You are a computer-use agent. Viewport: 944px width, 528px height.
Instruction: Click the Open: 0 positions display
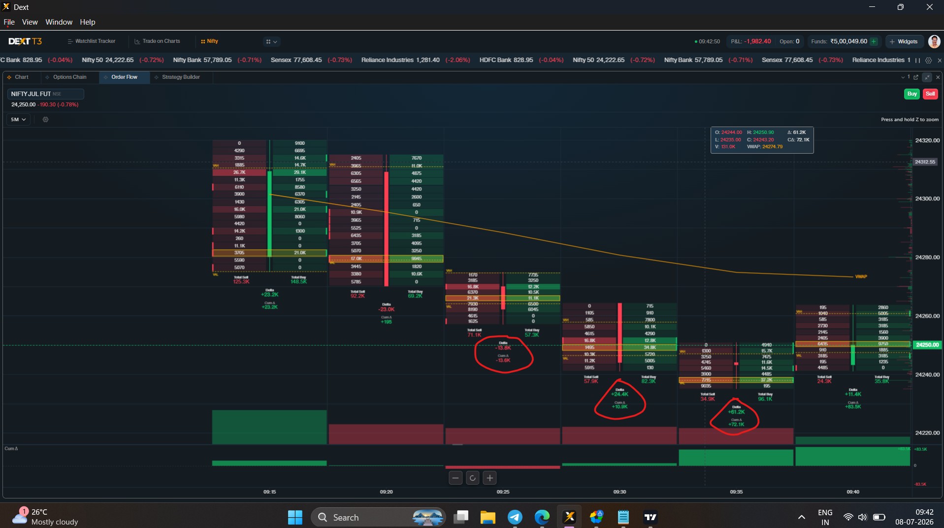(789, 41)
